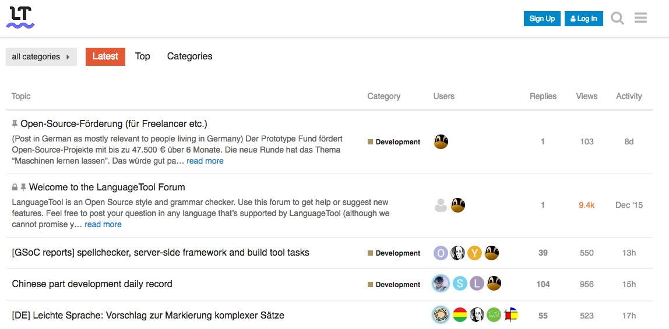
Task: Click the 9.4k views count
Action: coord(587,205)
